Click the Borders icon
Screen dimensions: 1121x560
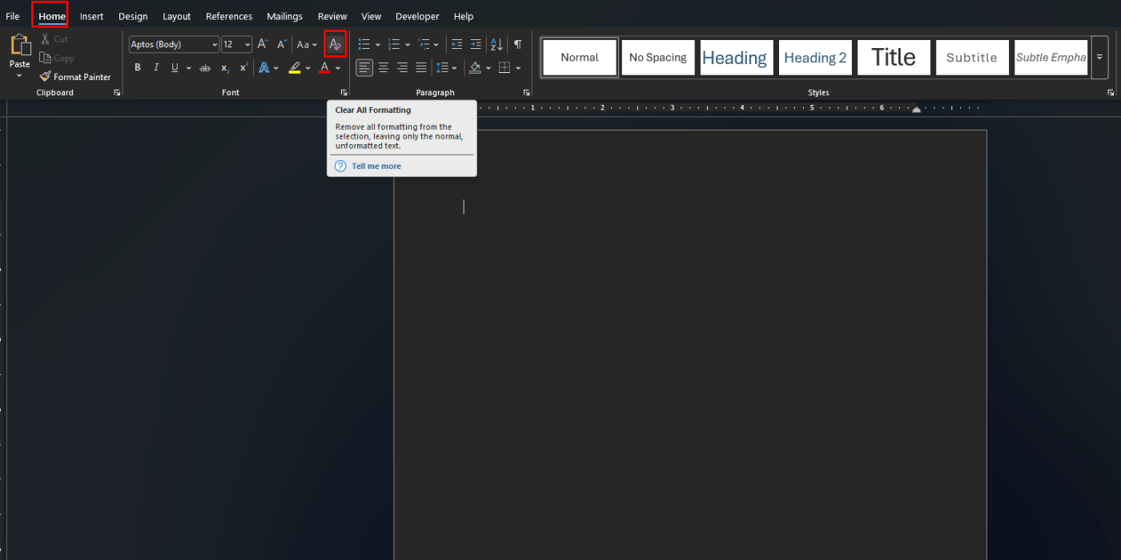pos(504,68)
